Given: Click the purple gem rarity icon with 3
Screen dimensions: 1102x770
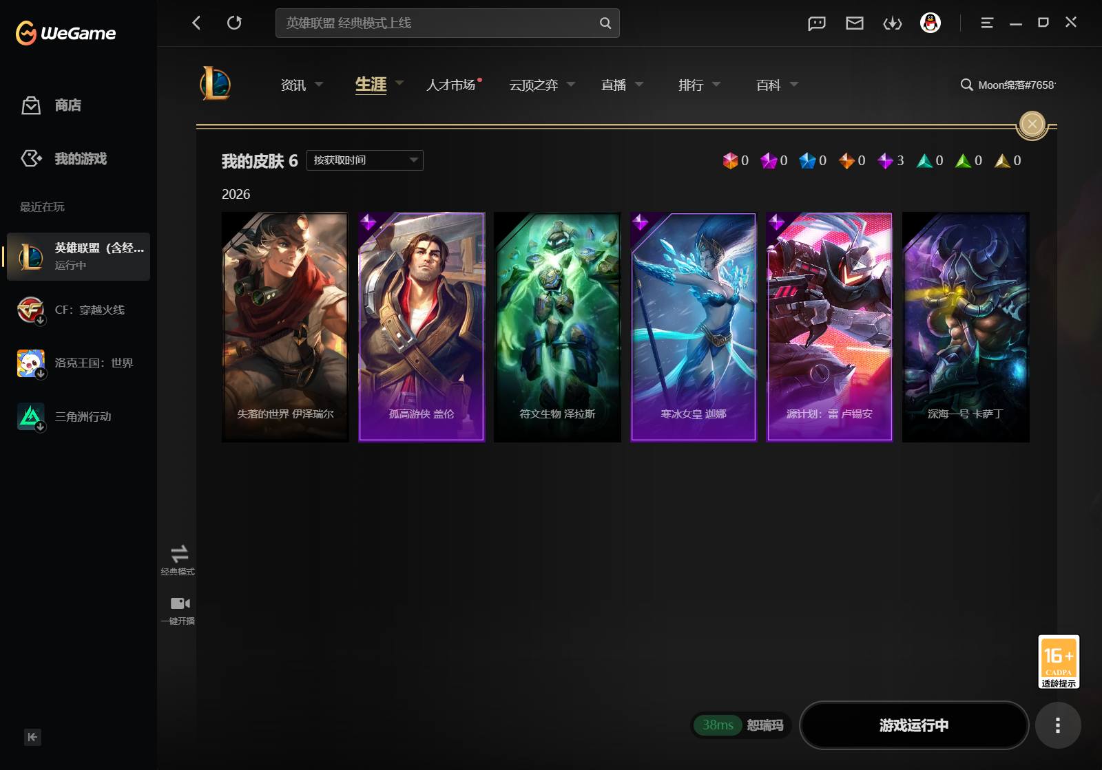Looking at the screenshot, I should coord(885,160).
